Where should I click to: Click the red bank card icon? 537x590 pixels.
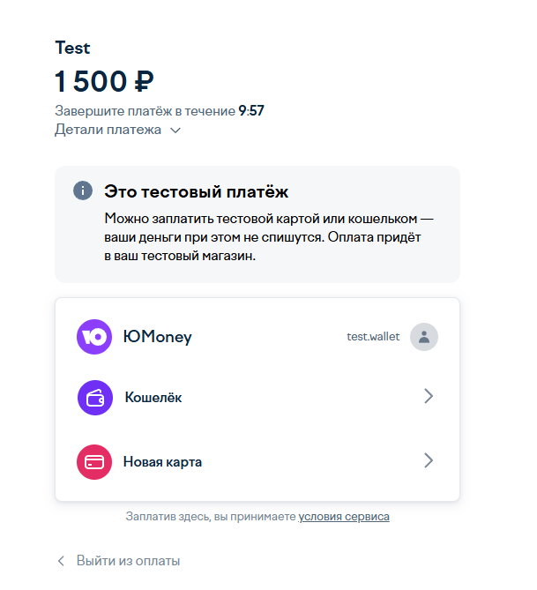click(94, 461)
